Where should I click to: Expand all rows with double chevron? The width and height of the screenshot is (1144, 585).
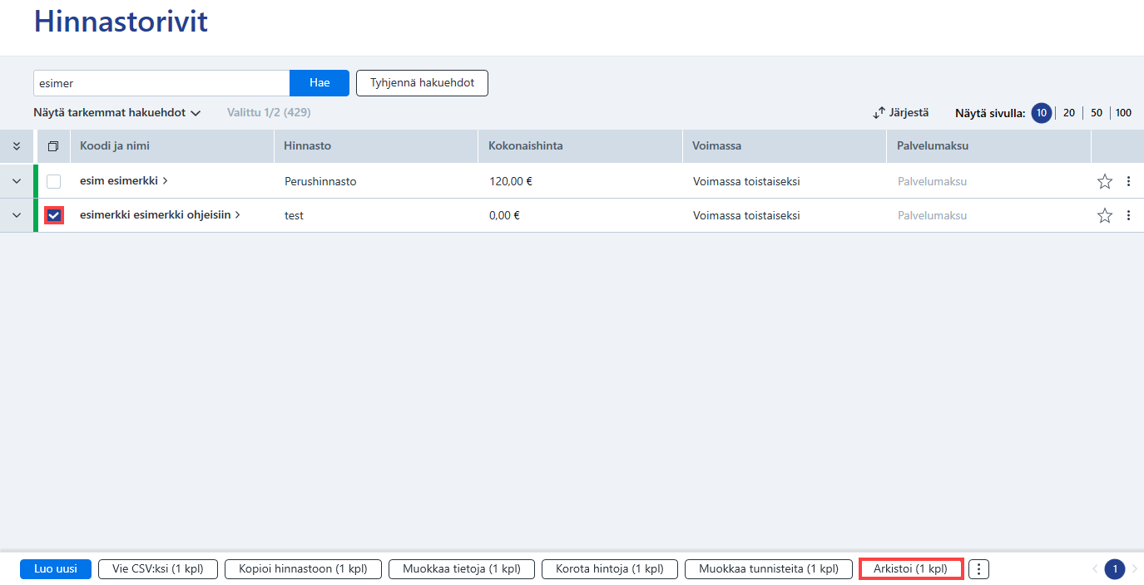[17, 146]
